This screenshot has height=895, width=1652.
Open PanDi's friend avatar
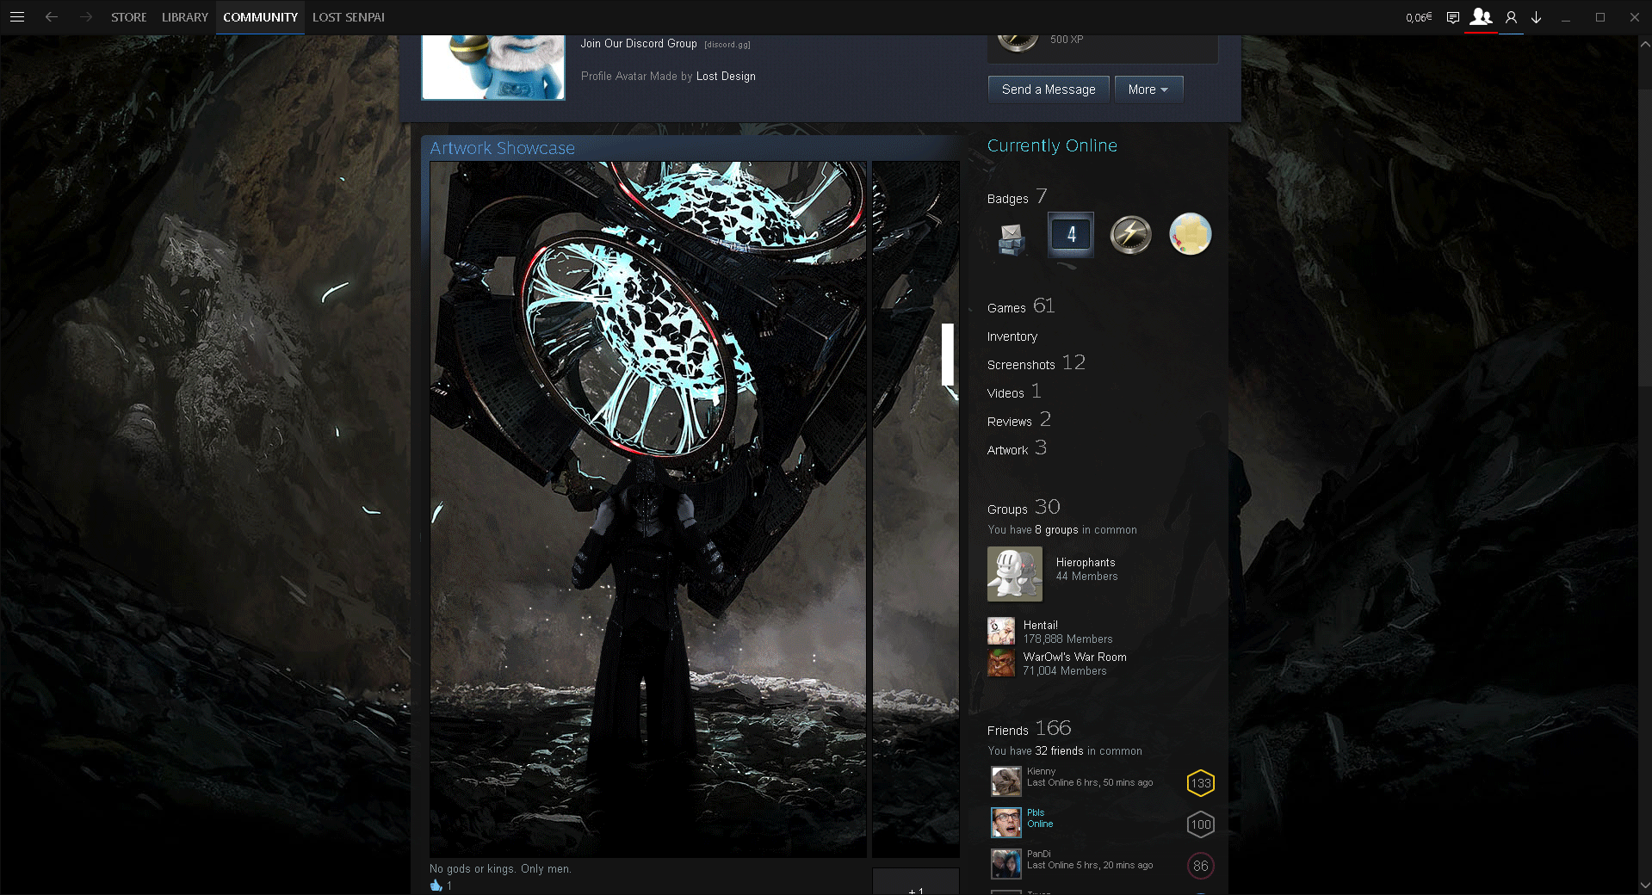tap(1006, 864)
